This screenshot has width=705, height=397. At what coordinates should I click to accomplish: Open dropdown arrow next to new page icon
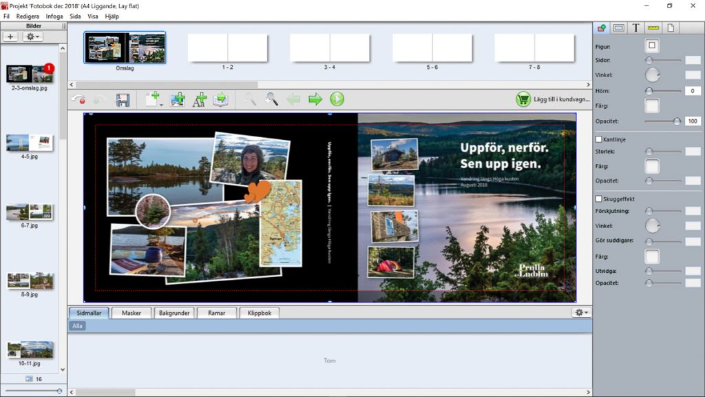click(161, 105)
